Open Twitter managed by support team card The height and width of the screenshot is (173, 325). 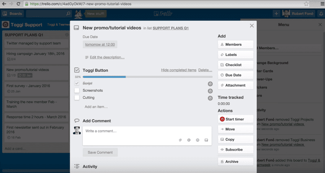(x=36, y=43)
